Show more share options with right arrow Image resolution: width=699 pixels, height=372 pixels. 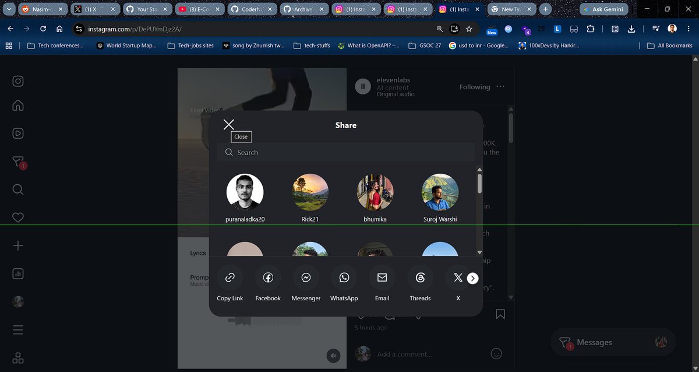473,278
